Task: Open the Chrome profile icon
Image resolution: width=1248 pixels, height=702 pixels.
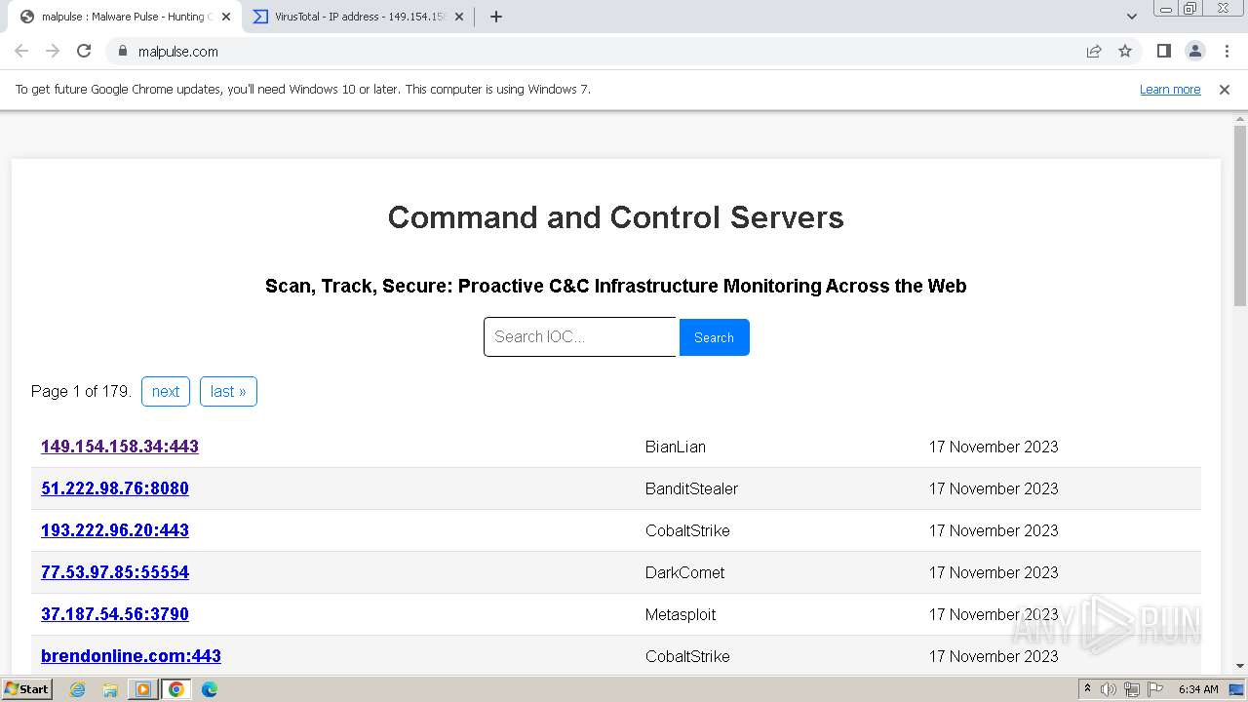Action: coord(1194,52)
